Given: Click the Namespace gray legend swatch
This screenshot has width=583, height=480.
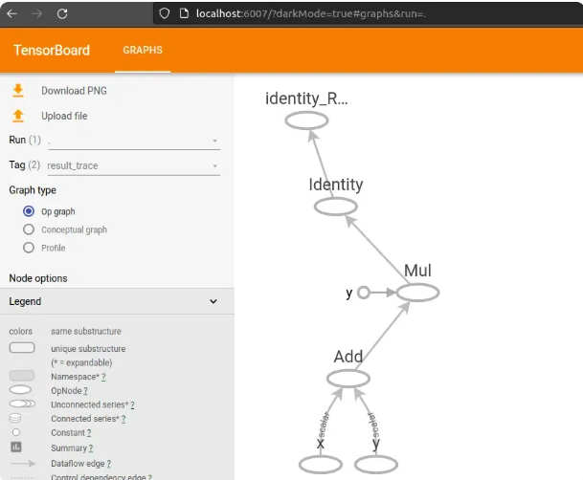Looking at the screenshot, I should (22, 376).
